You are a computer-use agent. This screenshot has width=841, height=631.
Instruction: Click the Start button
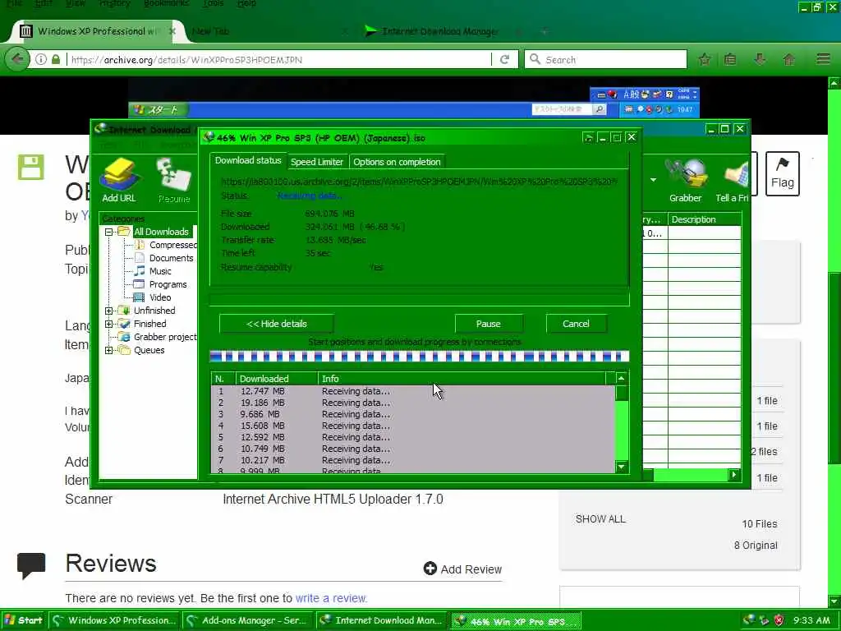tap(24, 620)
